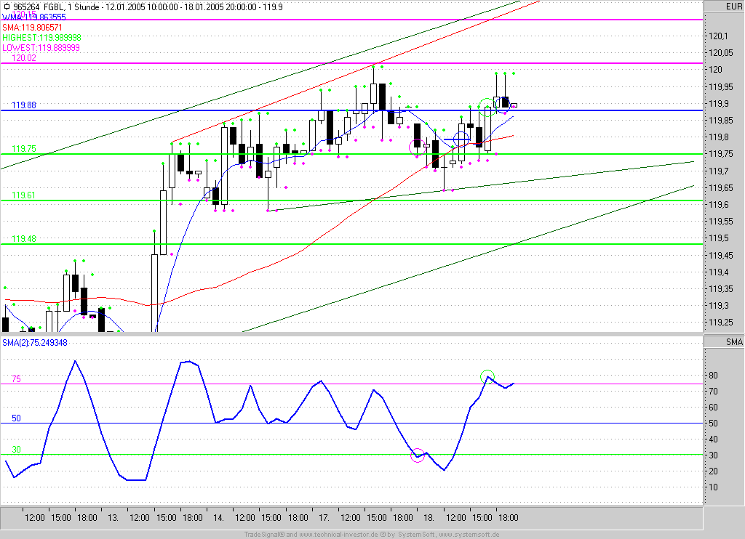Click the green circle on the indicator peak

tap(487, 377)
